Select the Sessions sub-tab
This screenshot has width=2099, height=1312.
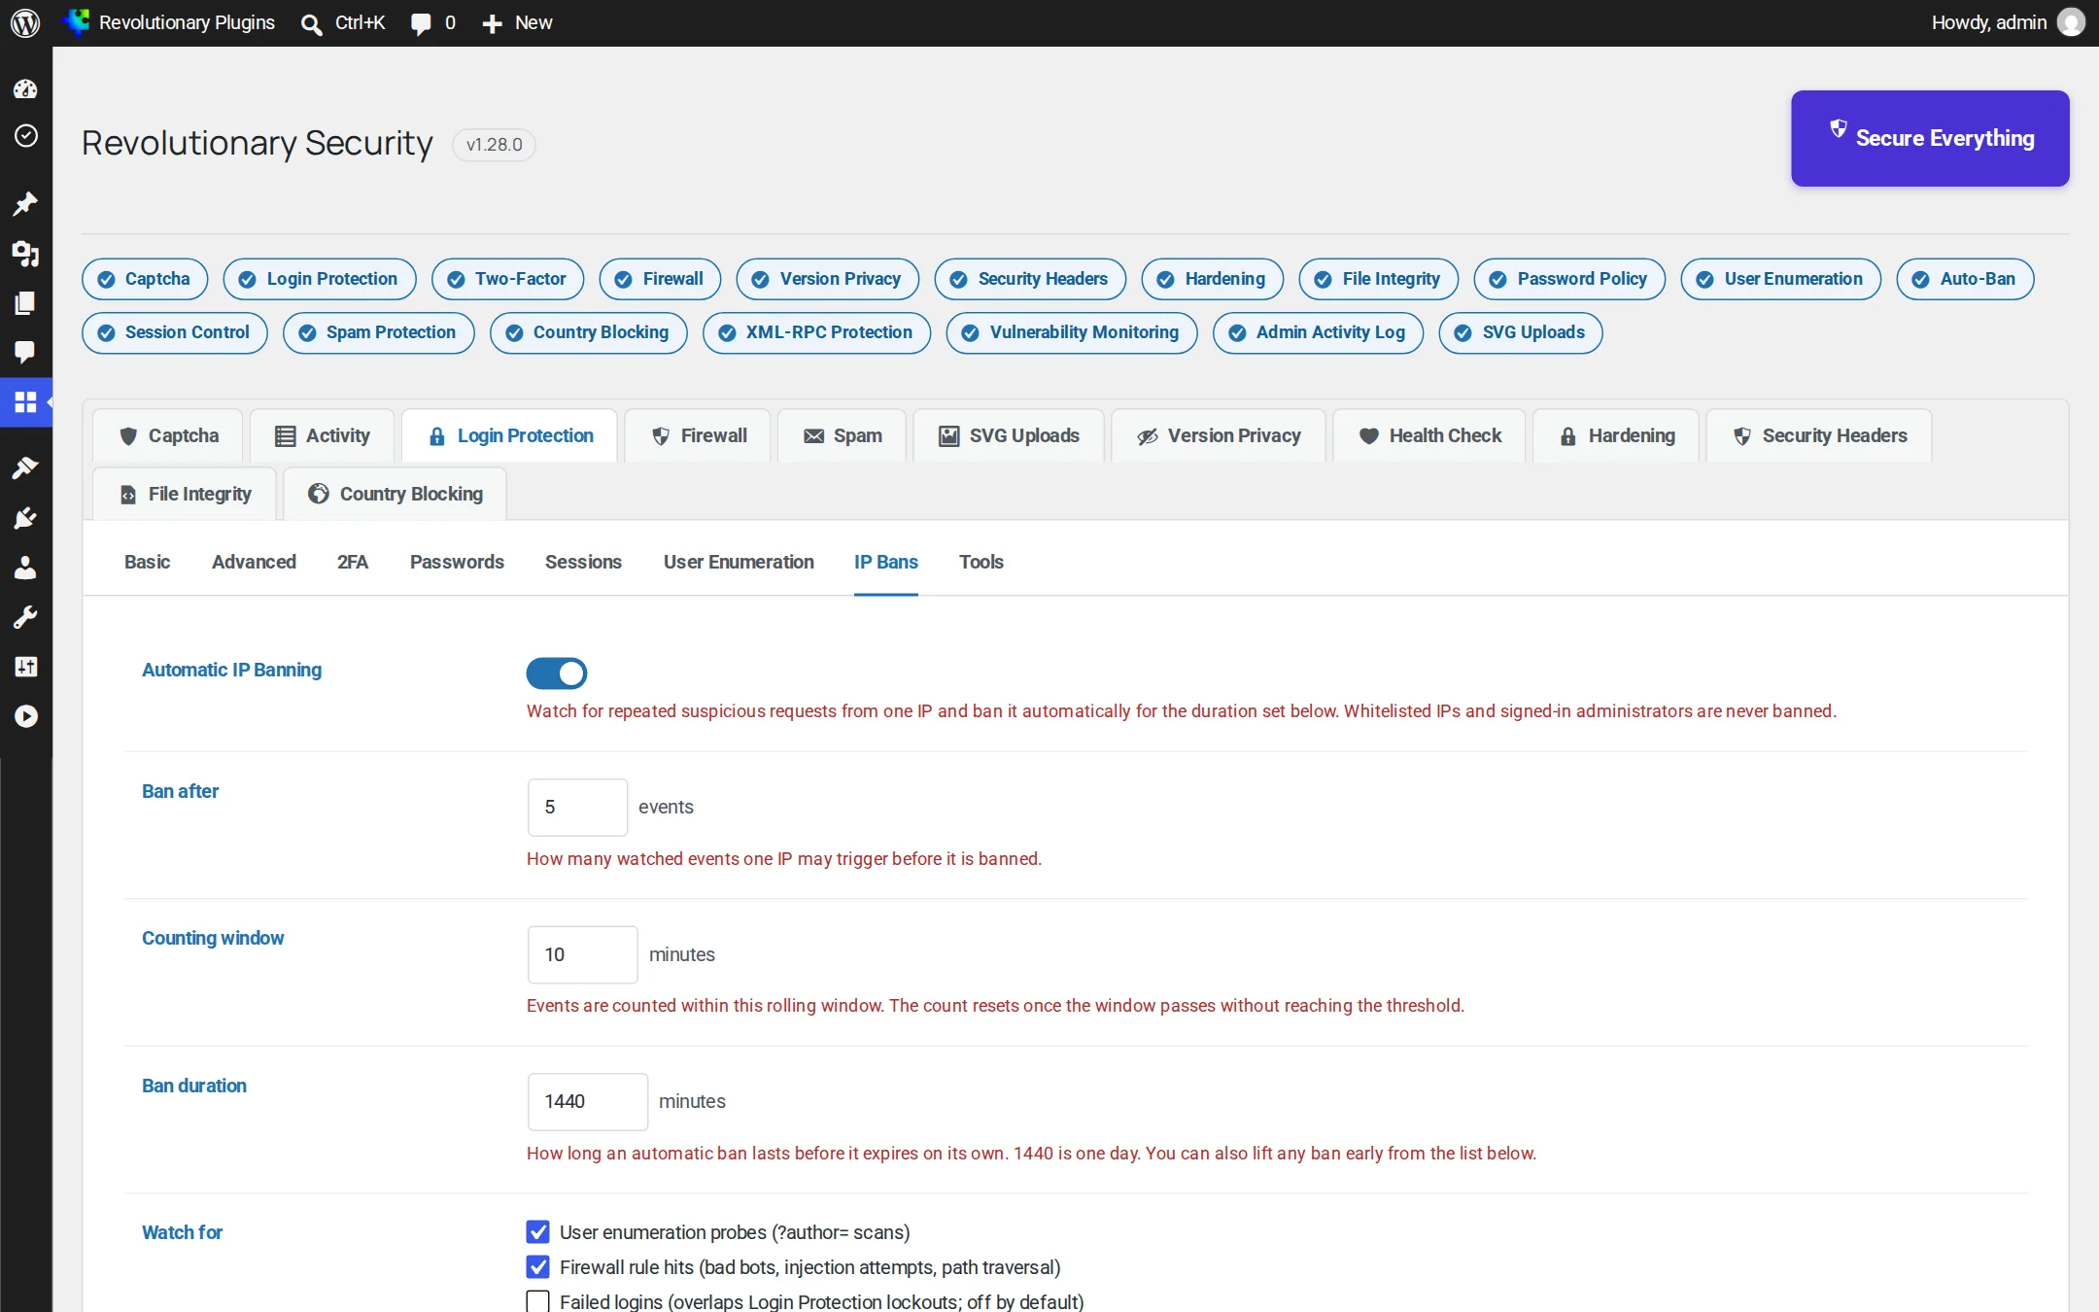pyautogui.click(x=583, y=562)
